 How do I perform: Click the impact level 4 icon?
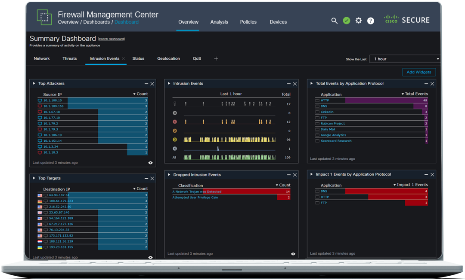(x=175, y=149)
